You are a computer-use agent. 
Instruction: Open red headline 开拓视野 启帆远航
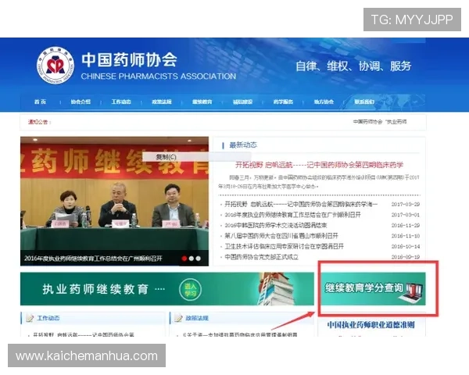319,165
